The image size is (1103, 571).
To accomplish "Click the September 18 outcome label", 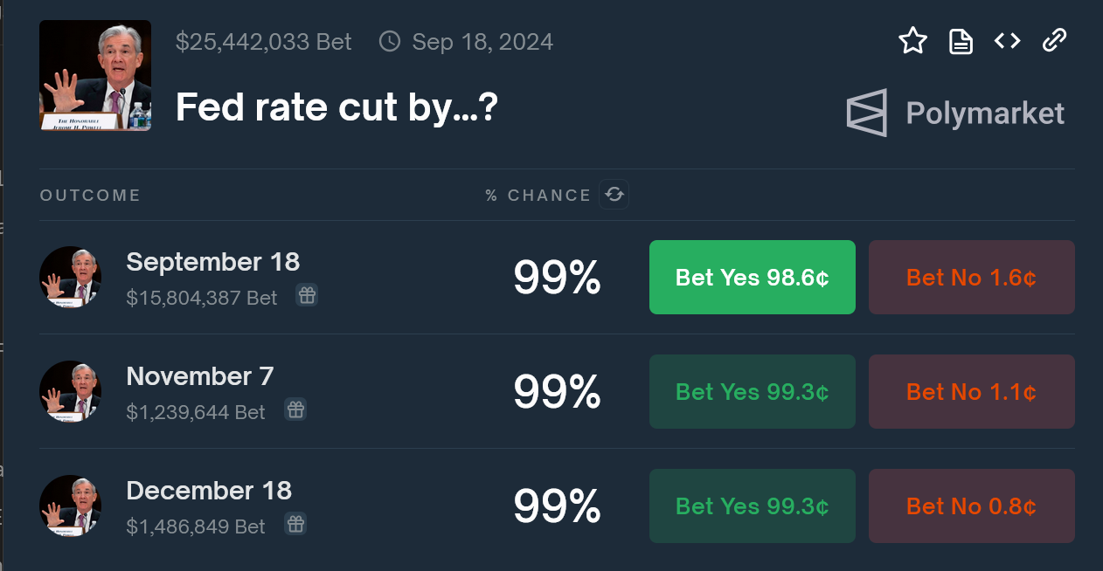I will pyautogui.click(x=212, y=261).
